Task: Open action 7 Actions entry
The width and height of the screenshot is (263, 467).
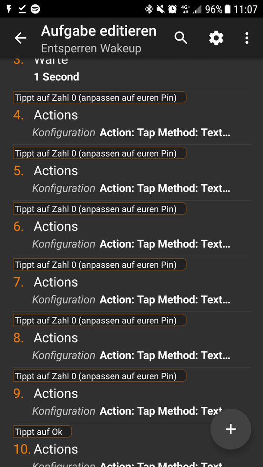Action: pyautogui.click(x=131, y=291)
